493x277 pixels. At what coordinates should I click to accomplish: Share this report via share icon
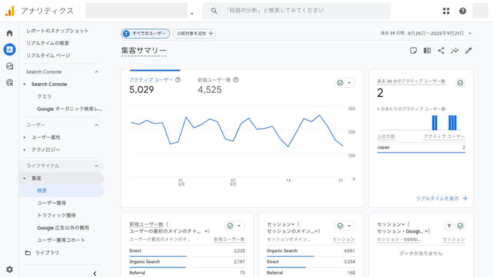pyautogui.click(x=441, y=51)
